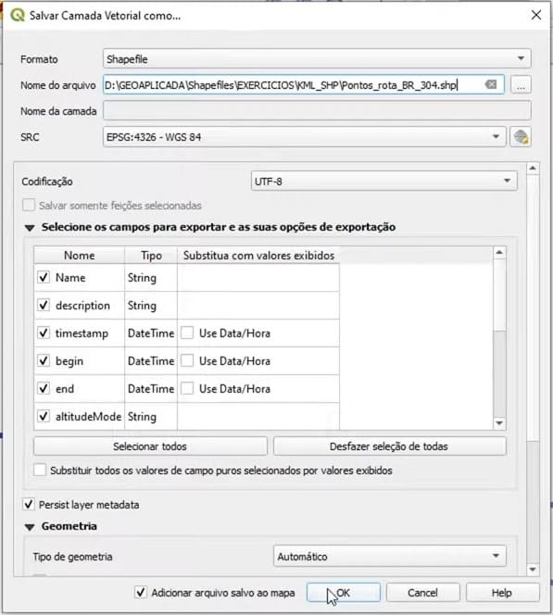Open file browser with ellipsis button
The height and width of the screenshot is (615, 553).
[x=521, y=85]
